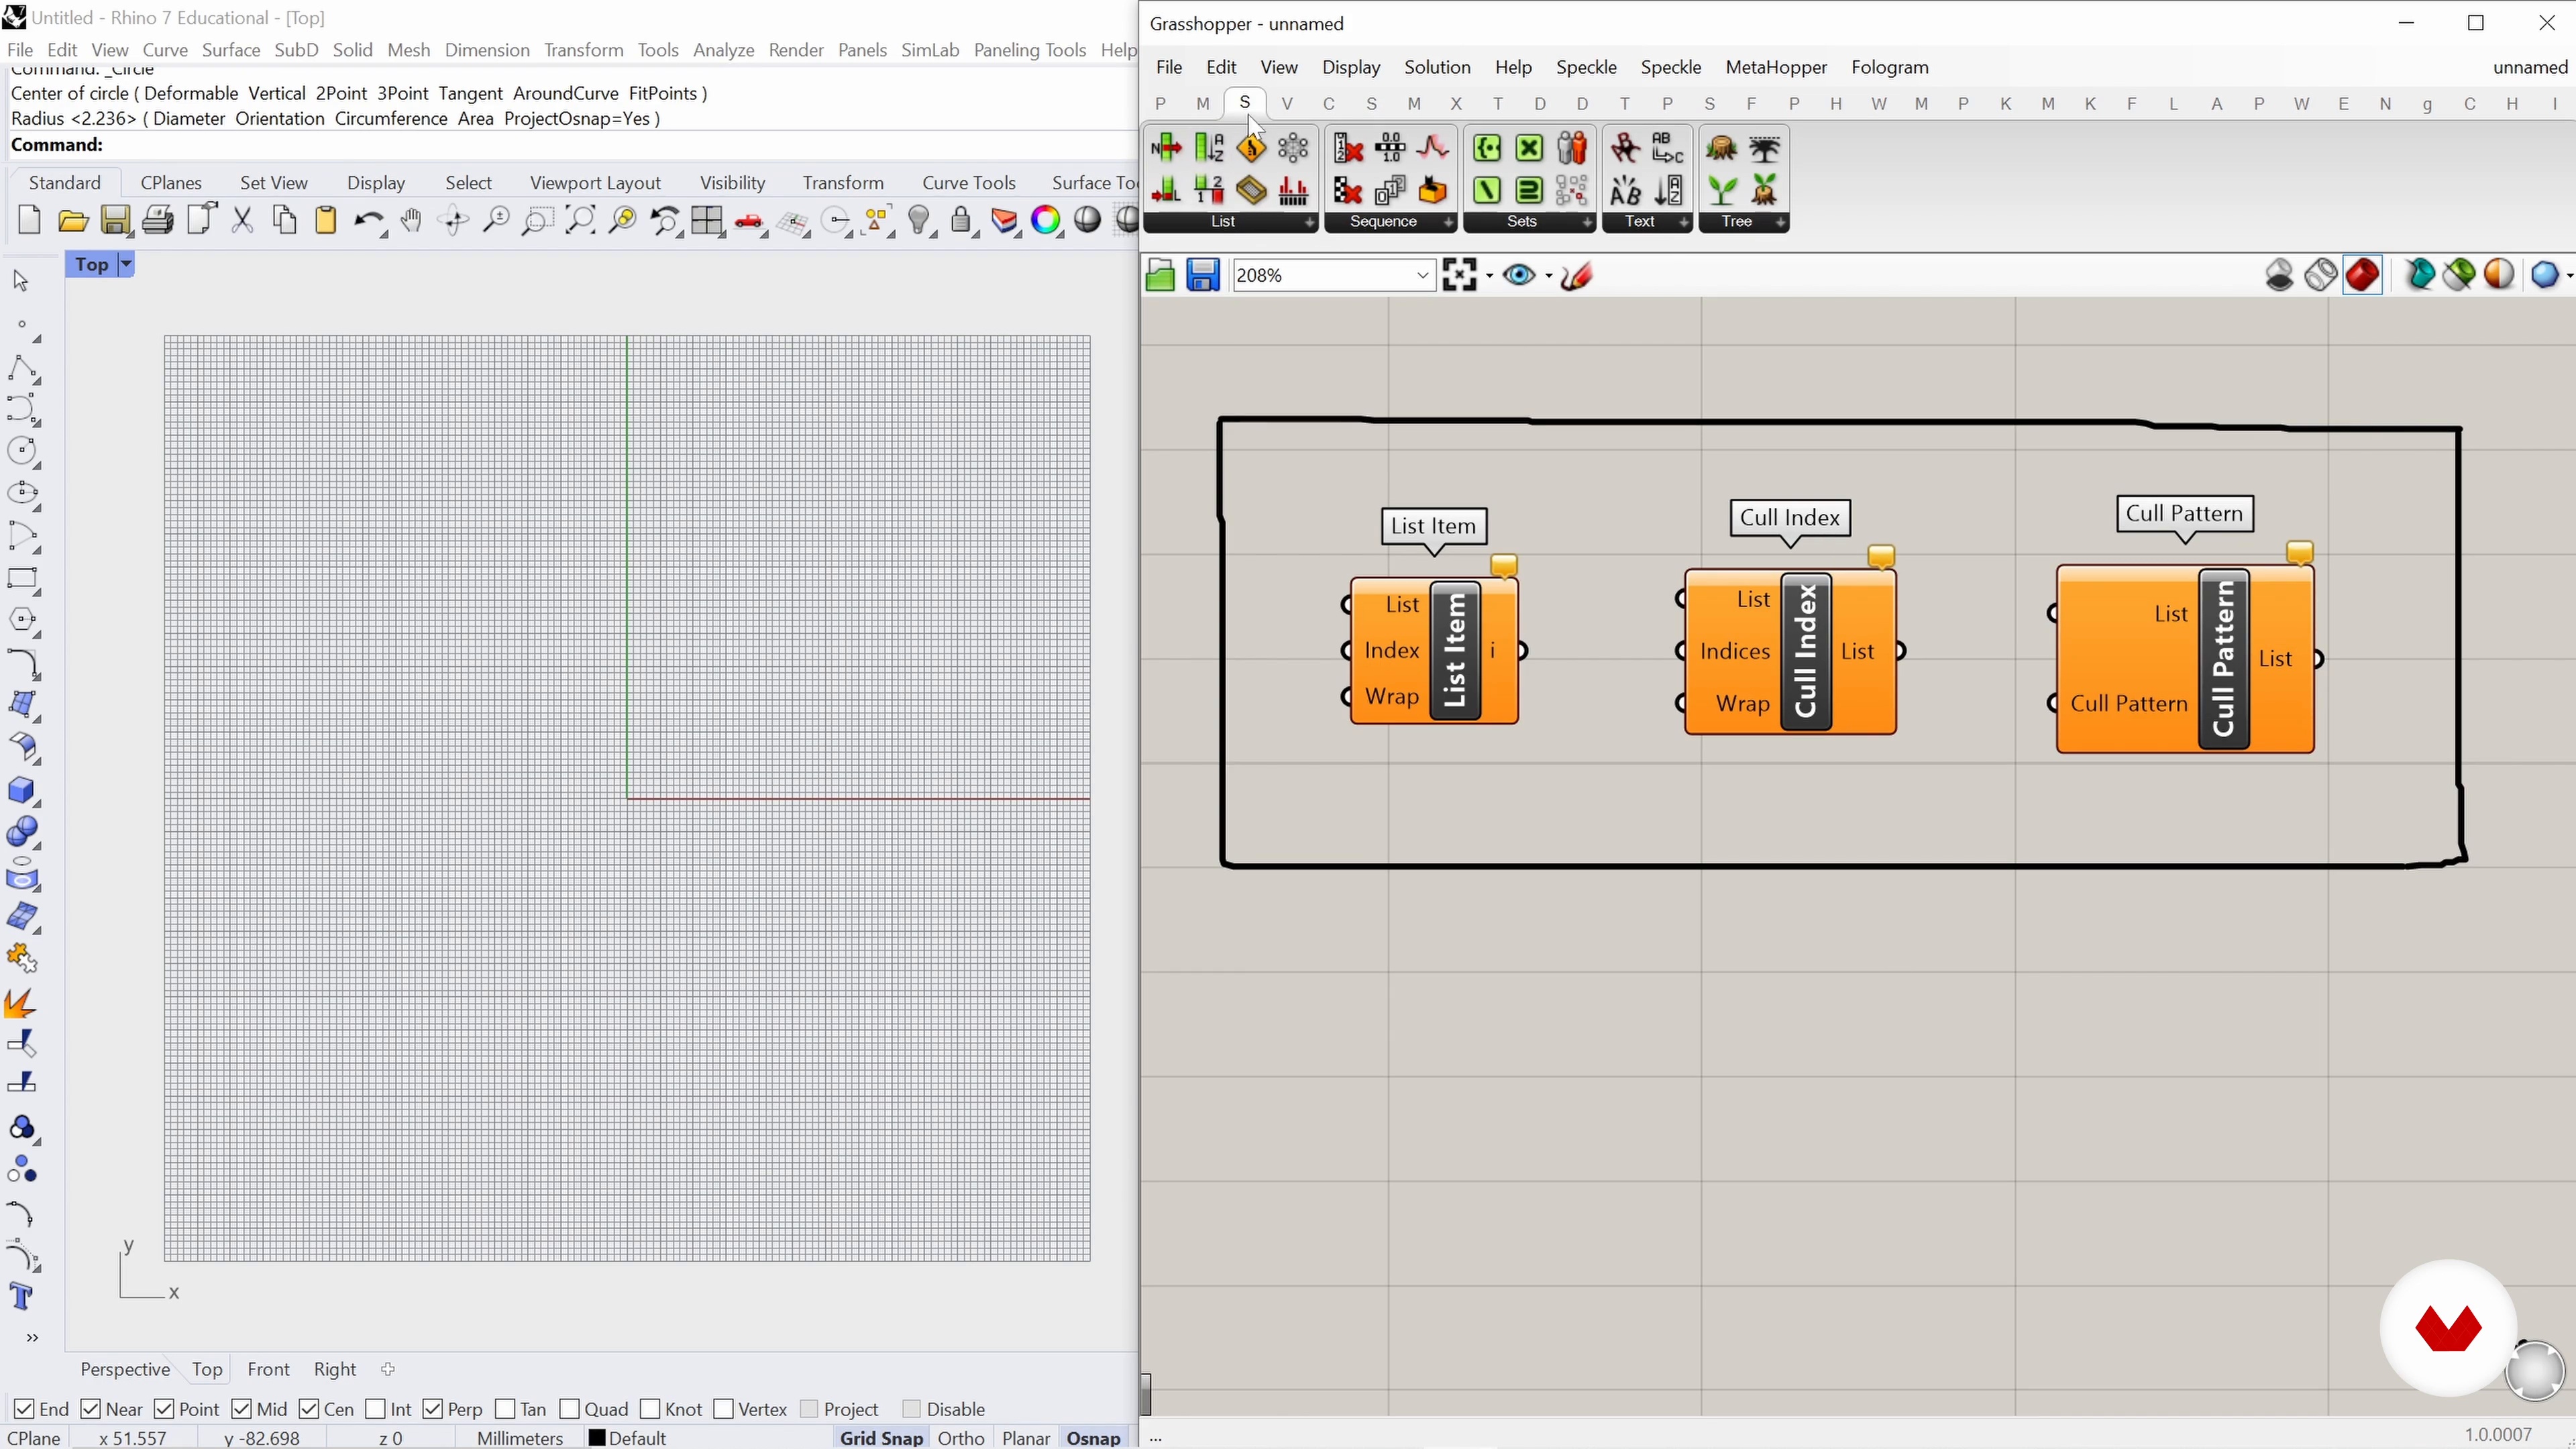Choose the Dispatch component icon

coord(1251,148)
